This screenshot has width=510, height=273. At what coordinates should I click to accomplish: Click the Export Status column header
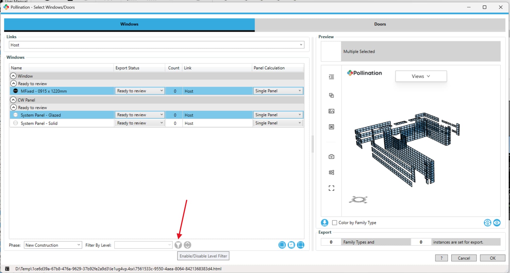coord(139,68)
